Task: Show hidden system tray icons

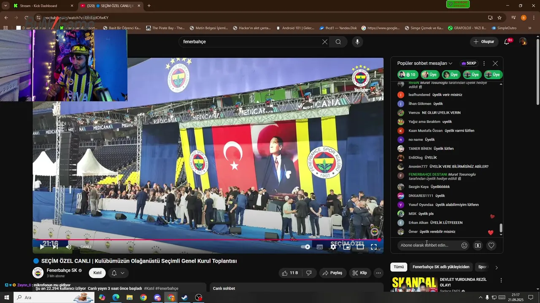Action: [x=480, y=298]
